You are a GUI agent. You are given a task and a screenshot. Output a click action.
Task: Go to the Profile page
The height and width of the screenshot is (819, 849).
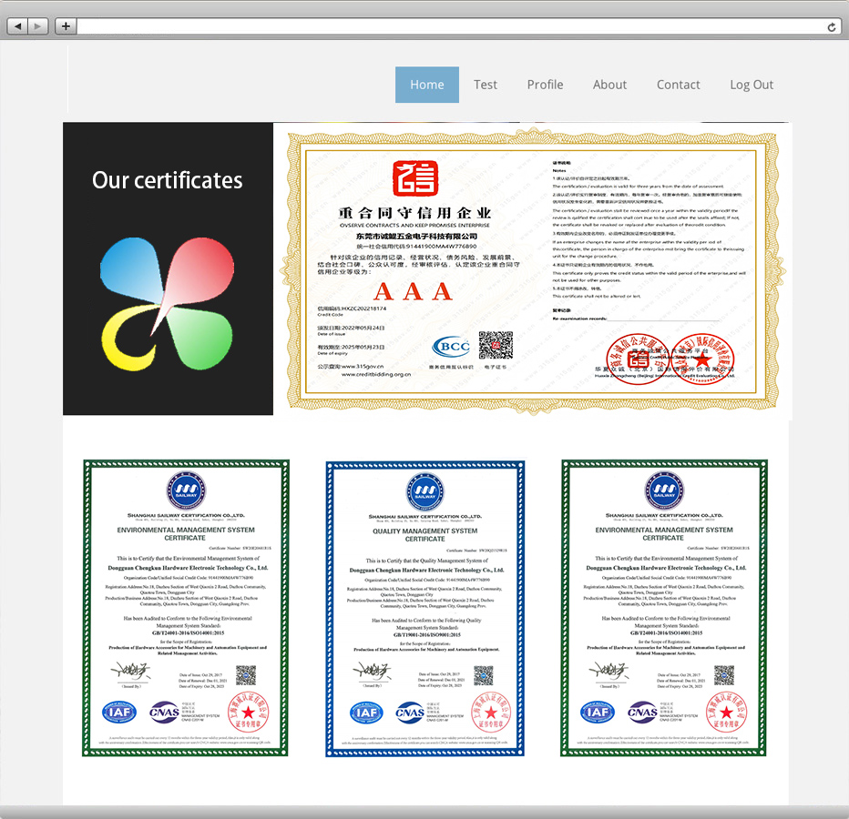545,85
